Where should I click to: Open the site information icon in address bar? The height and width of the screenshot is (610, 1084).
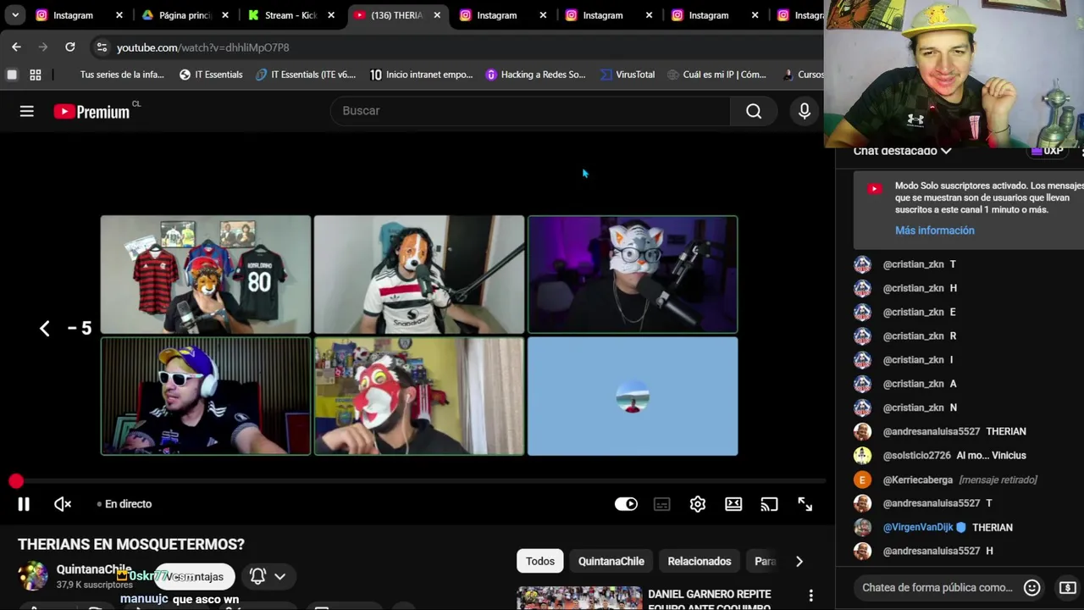(102, 47)
